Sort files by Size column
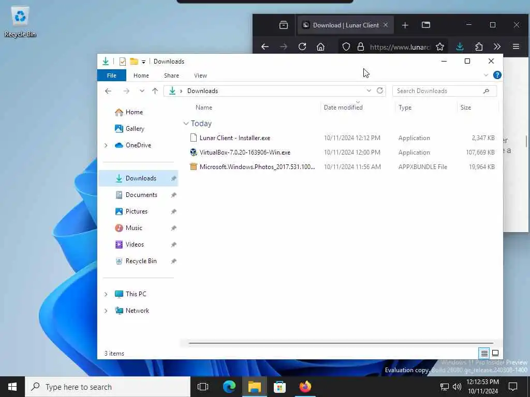The height and width of the screenshot is (397, 530). (x=465, y=108)
